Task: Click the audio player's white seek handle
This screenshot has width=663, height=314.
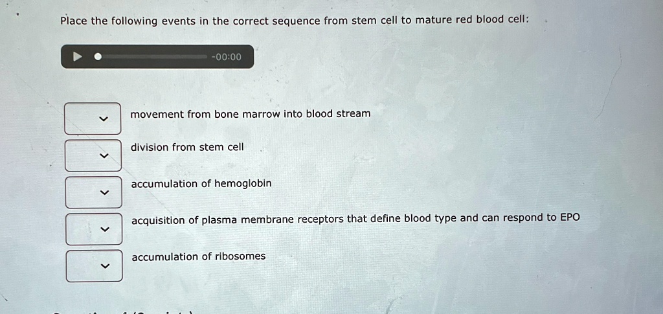Action: (x=98, y=56)
